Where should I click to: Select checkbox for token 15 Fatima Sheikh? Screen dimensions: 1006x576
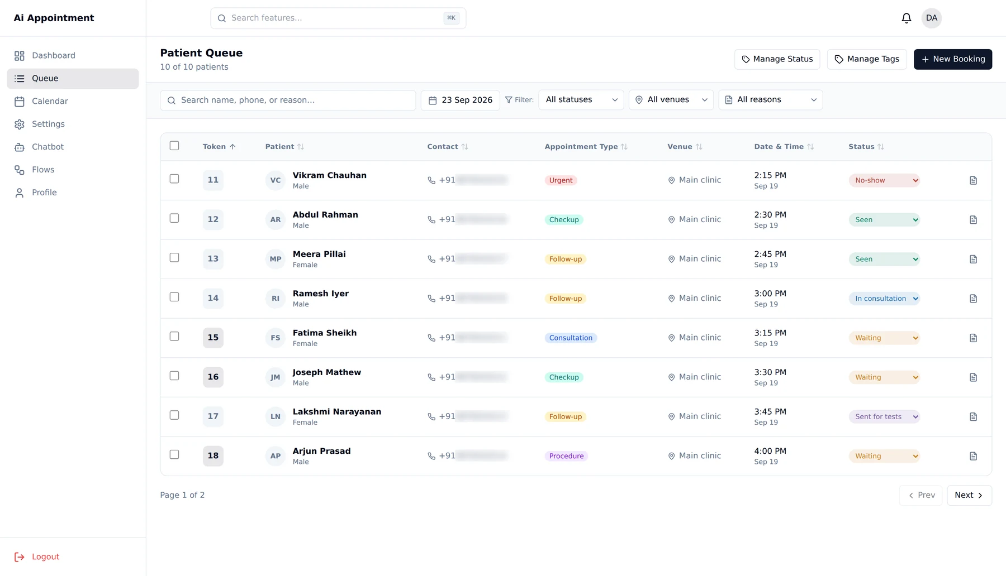point(174,336)
